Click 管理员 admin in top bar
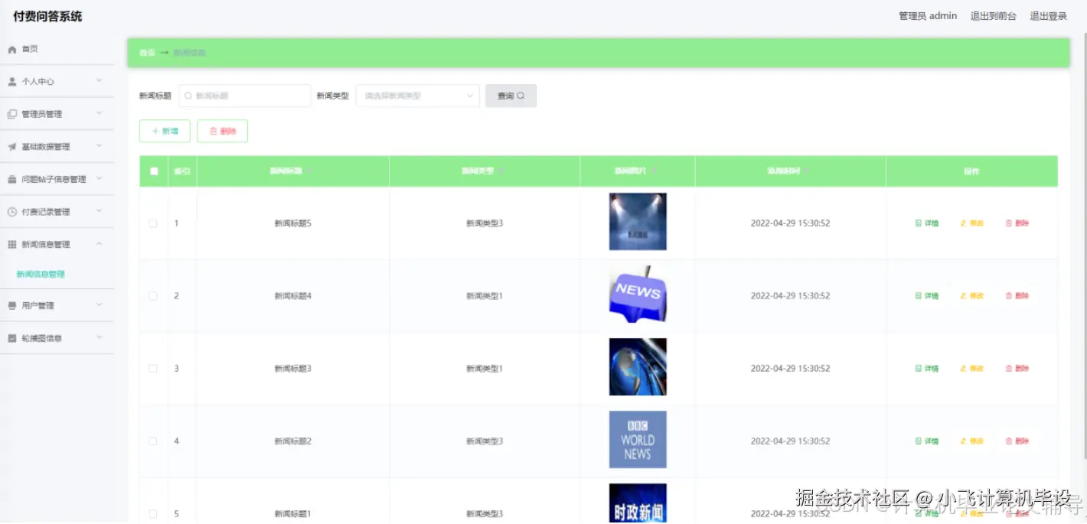Image resolution: width=1087 pixels, height=524 pixels. point(928,16)
